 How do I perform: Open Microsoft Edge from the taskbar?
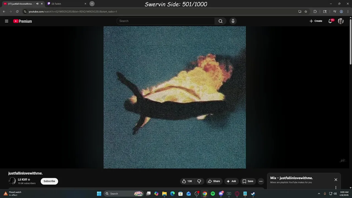point(172,194)
